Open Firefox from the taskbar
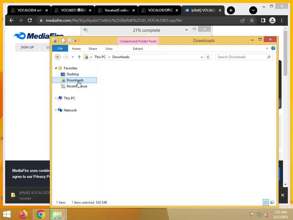293x220 pixels. click(23, 214)
